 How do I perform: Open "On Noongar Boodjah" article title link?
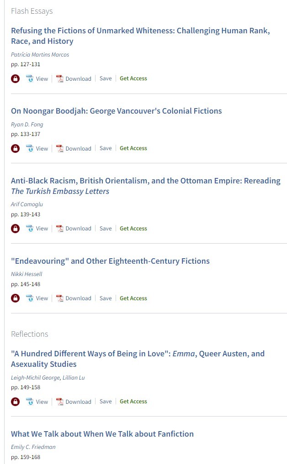(x=116, y=111)
